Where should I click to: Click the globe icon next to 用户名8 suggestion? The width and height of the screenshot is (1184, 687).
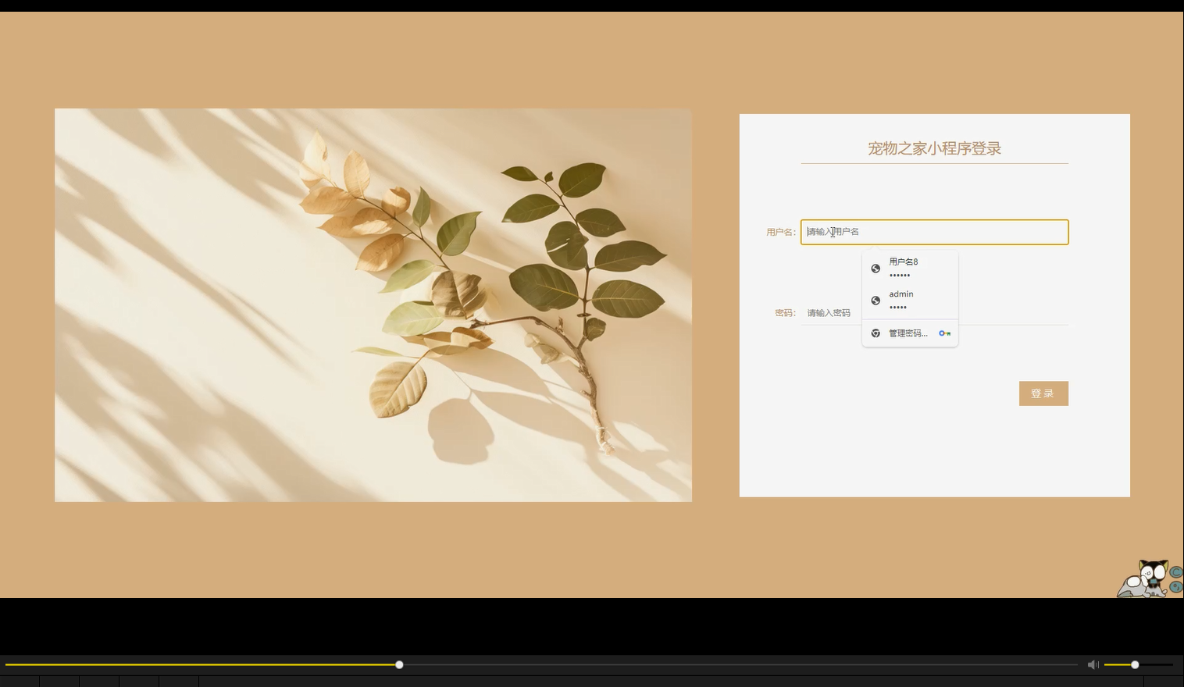click(876, 269)
